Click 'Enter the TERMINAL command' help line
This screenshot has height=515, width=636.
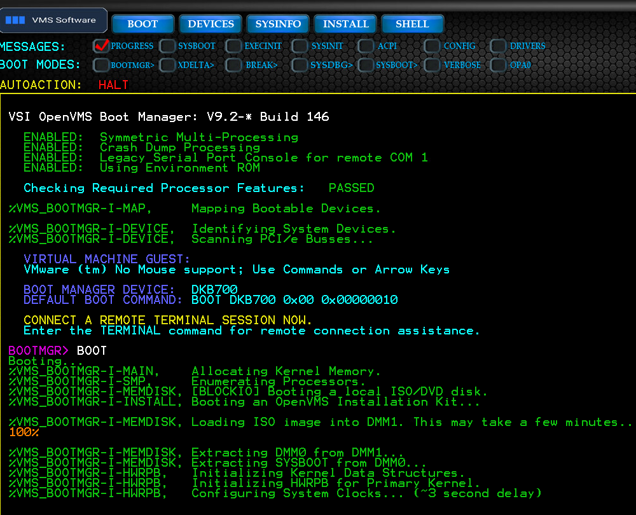[x=251, y=331]
